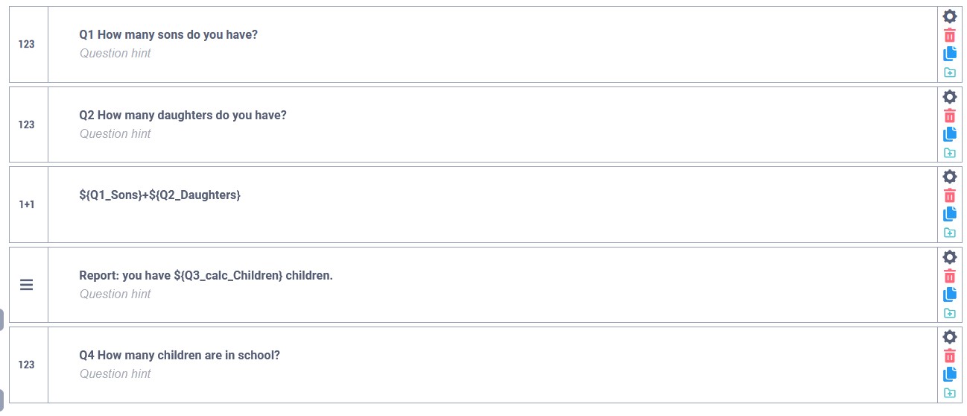Duplicate the Q1 sons question

coord(949,54)
